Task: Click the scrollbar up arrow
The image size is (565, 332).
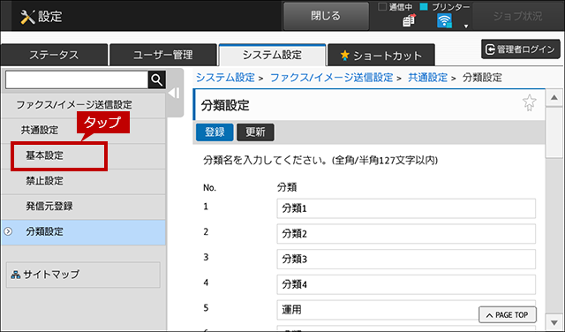Action: (x=554, y=98)
